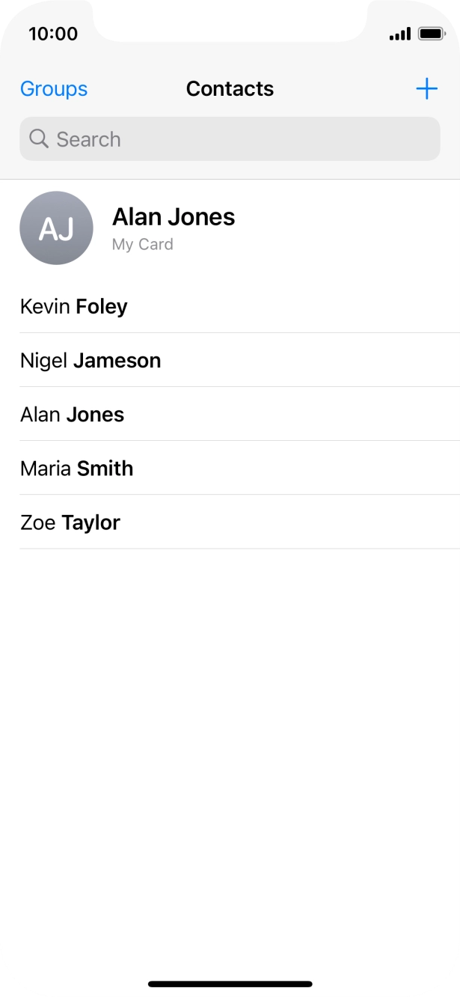Click the magnifying glass search icon
460x997 pixels.
[39, 138]
